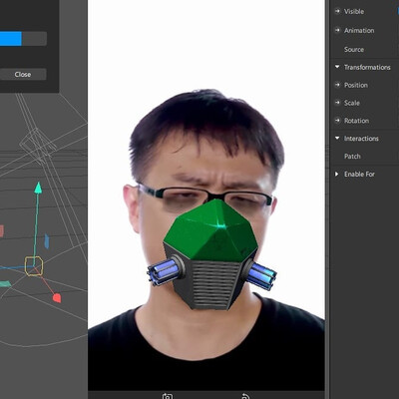This screenshot has width=399, height=399.
Task: Click the arrow icon beside Animation
Action: point(337,30)
